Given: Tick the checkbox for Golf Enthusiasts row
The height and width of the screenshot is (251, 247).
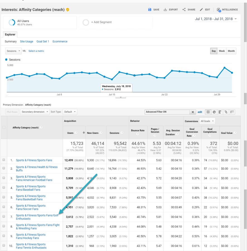Looking at the screenshot, I should pos(4,217).
